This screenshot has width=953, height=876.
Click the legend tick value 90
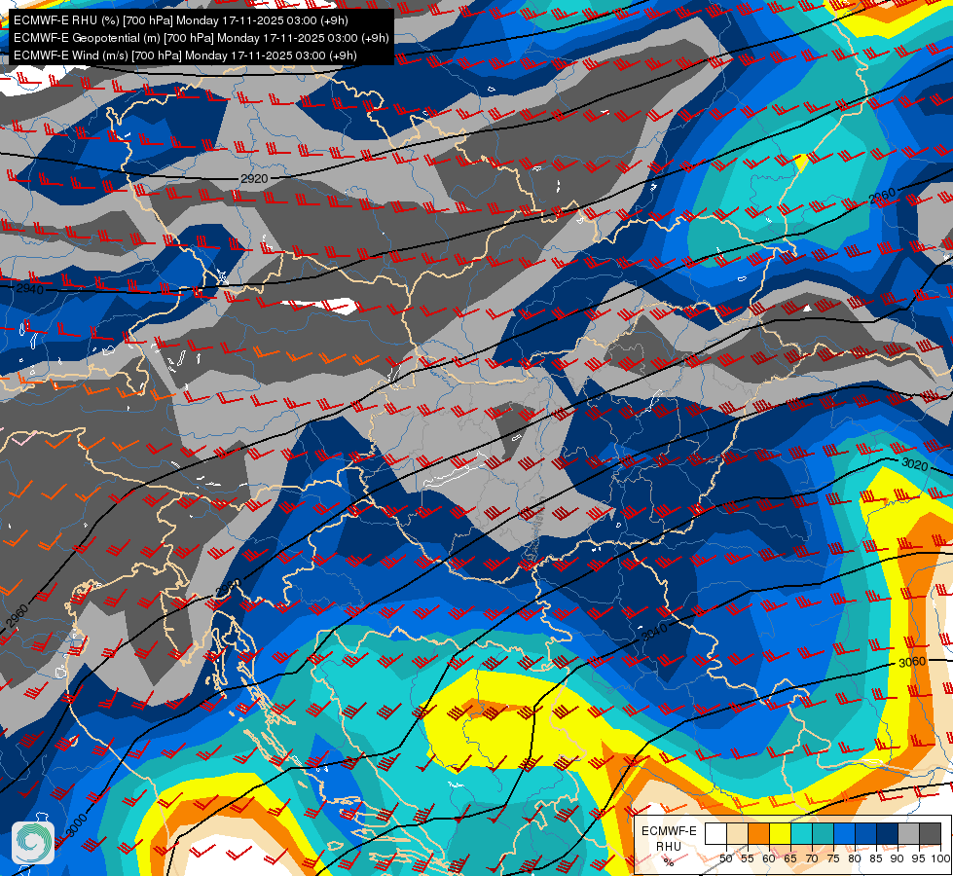[898, 858]
